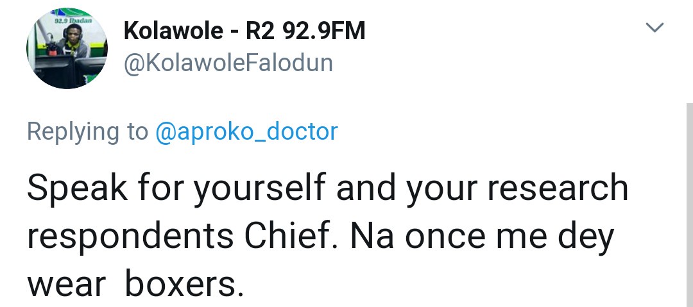Viewport: 693px width, 307px height.
Task: Click the "Replying to" label
Action: click(x=87, y=131)
